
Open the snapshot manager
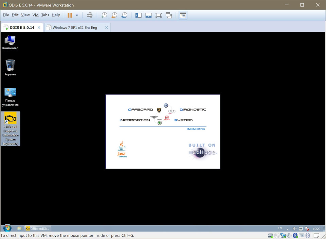click(124, 15)
